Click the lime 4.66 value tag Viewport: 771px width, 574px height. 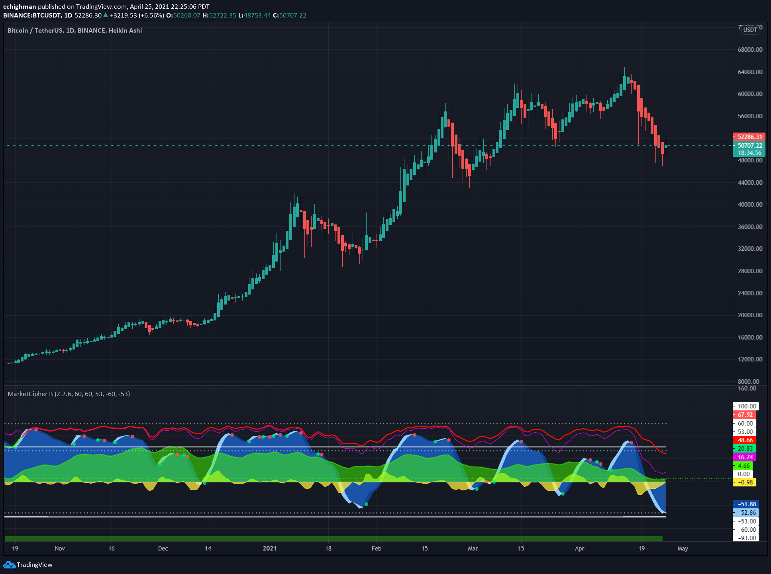tap(743, 466)
